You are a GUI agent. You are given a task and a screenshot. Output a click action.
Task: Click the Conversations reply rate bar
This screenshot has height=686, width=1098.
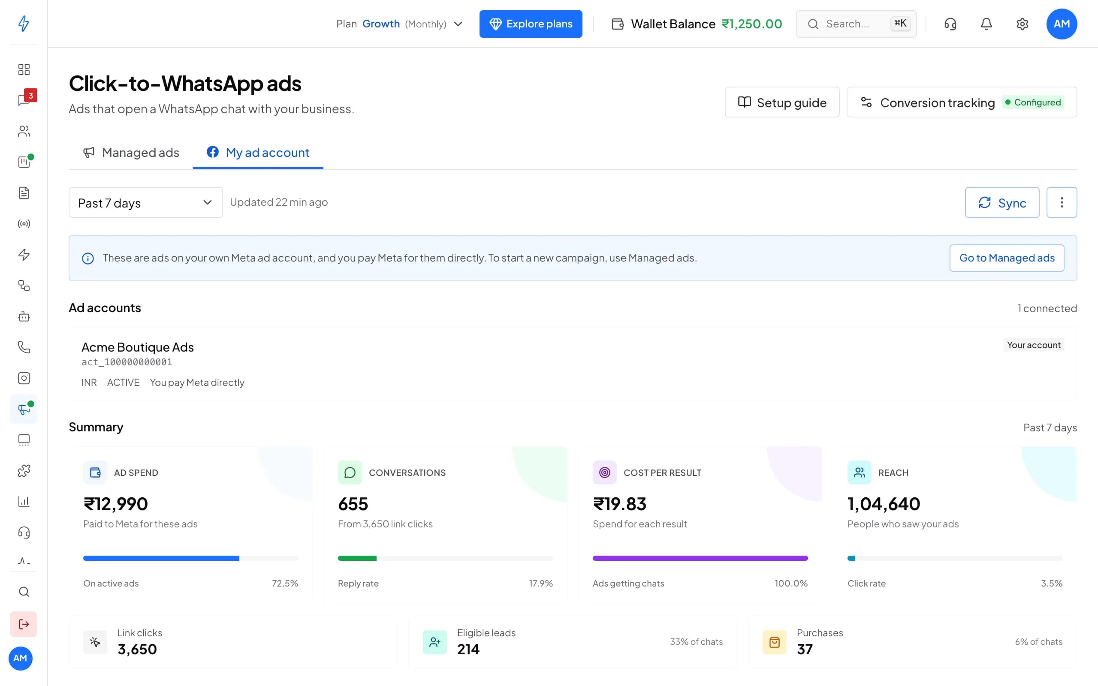coord(445,558)
